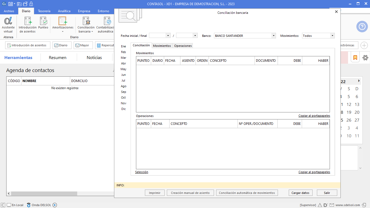Viewport: 370px width, 208px height.
Task: Open the settings gear icon
Action: [365, 58]
